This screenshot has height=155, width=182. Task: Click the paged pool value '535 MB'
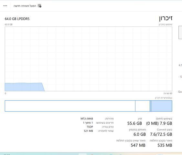[165, 145]
